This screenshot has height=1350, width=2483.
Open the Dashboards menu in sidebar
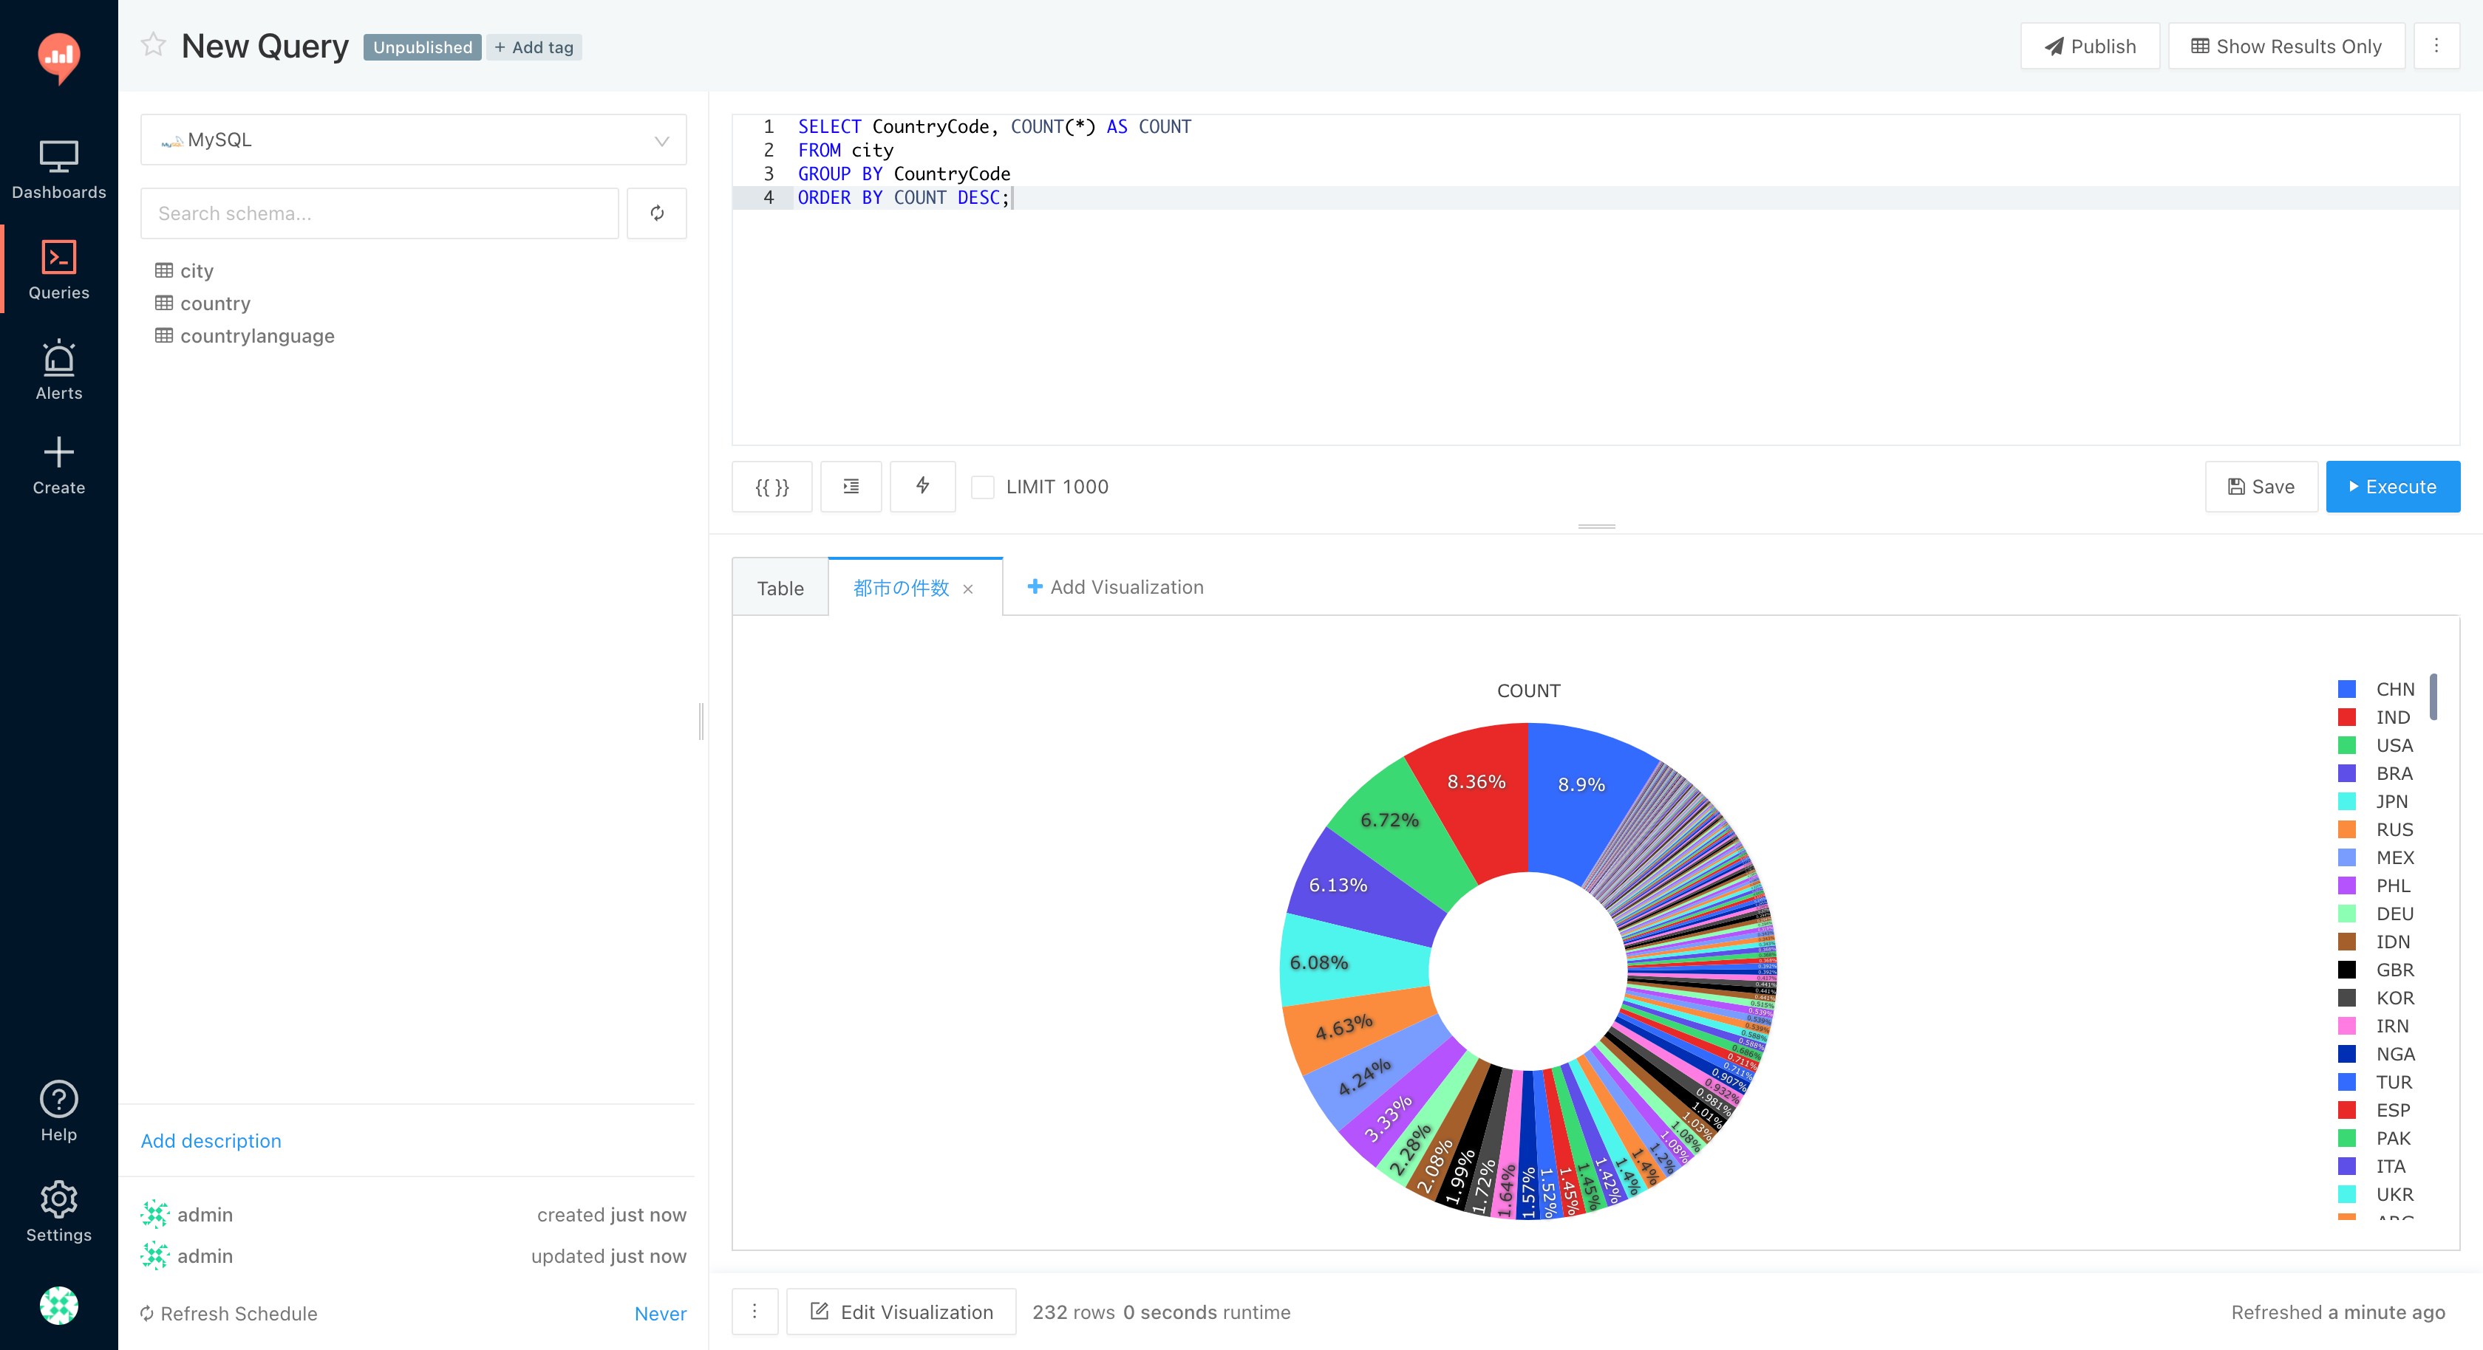tap(59, 171)
